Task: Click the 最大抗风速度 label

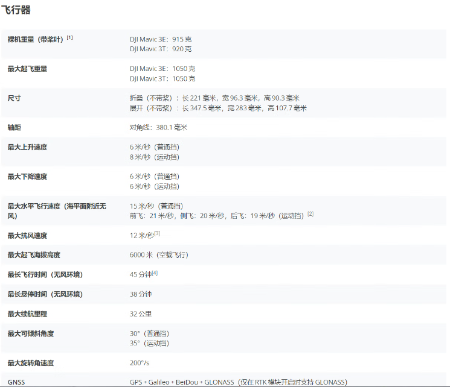Action: coord(27,236)
